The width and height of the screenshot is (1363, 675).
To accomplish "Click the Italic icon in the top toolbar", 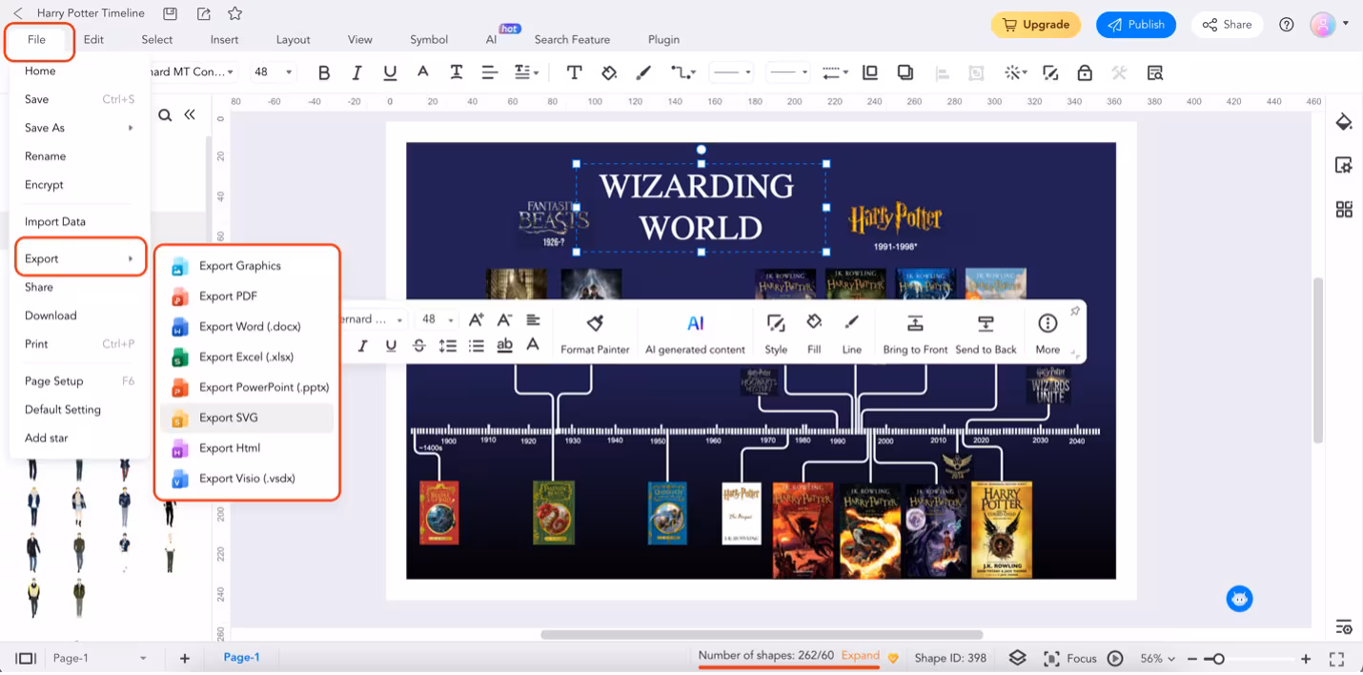I will point(356,72).
